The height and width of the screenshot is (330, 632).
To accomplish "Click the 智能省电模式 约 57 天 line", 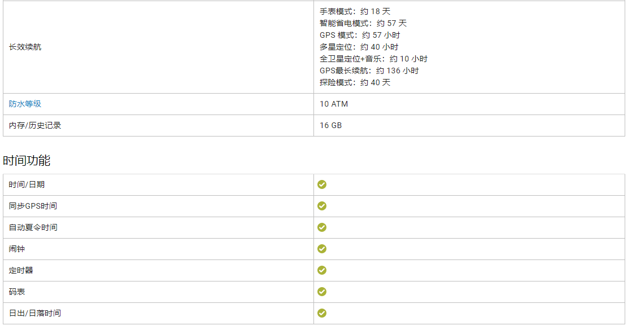I will point(363,23).
